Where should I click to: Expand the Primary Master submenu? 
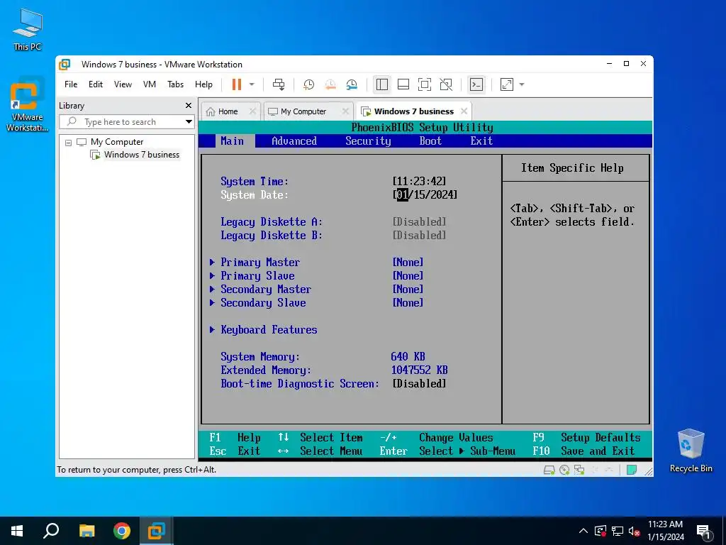(x=259, y=263)
